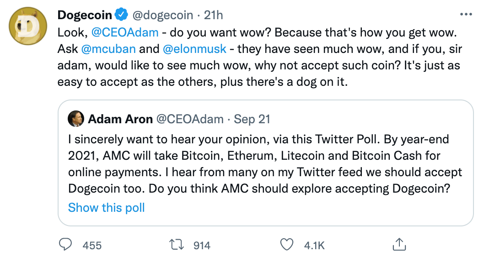Click the Dogecoin display name
484x262 pixels.
[x=85, y=15]
